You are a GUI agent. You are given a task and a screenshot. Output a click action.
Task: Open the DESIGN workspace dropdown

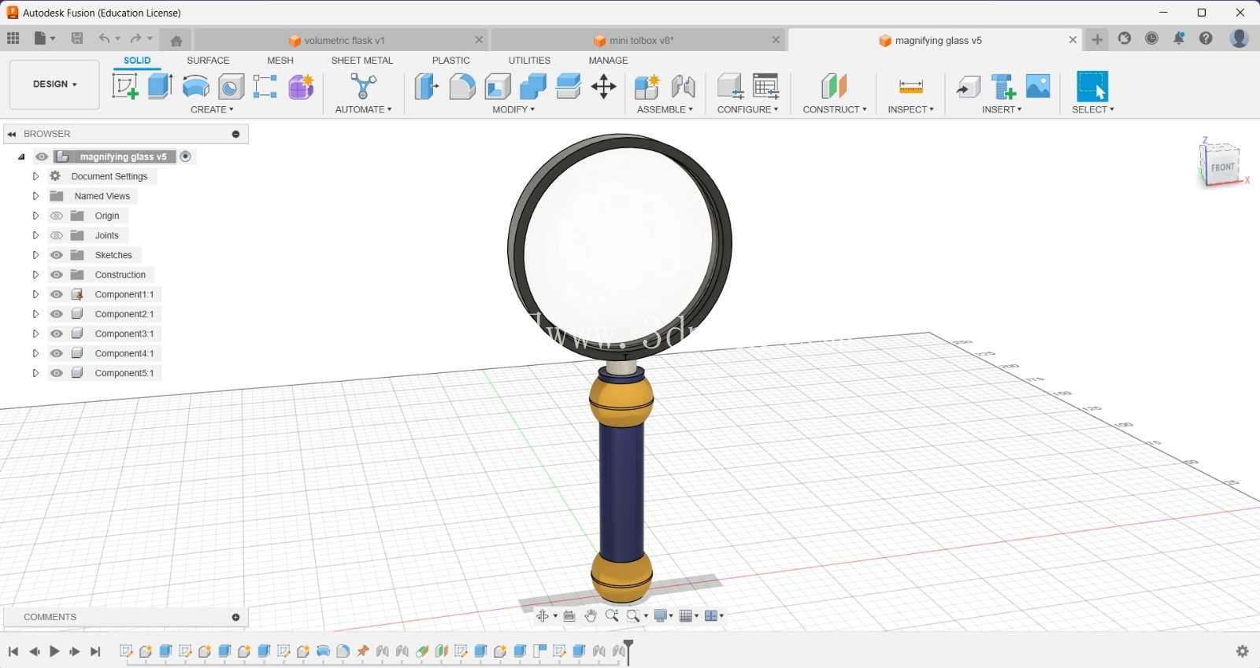[x=54, y=84]
